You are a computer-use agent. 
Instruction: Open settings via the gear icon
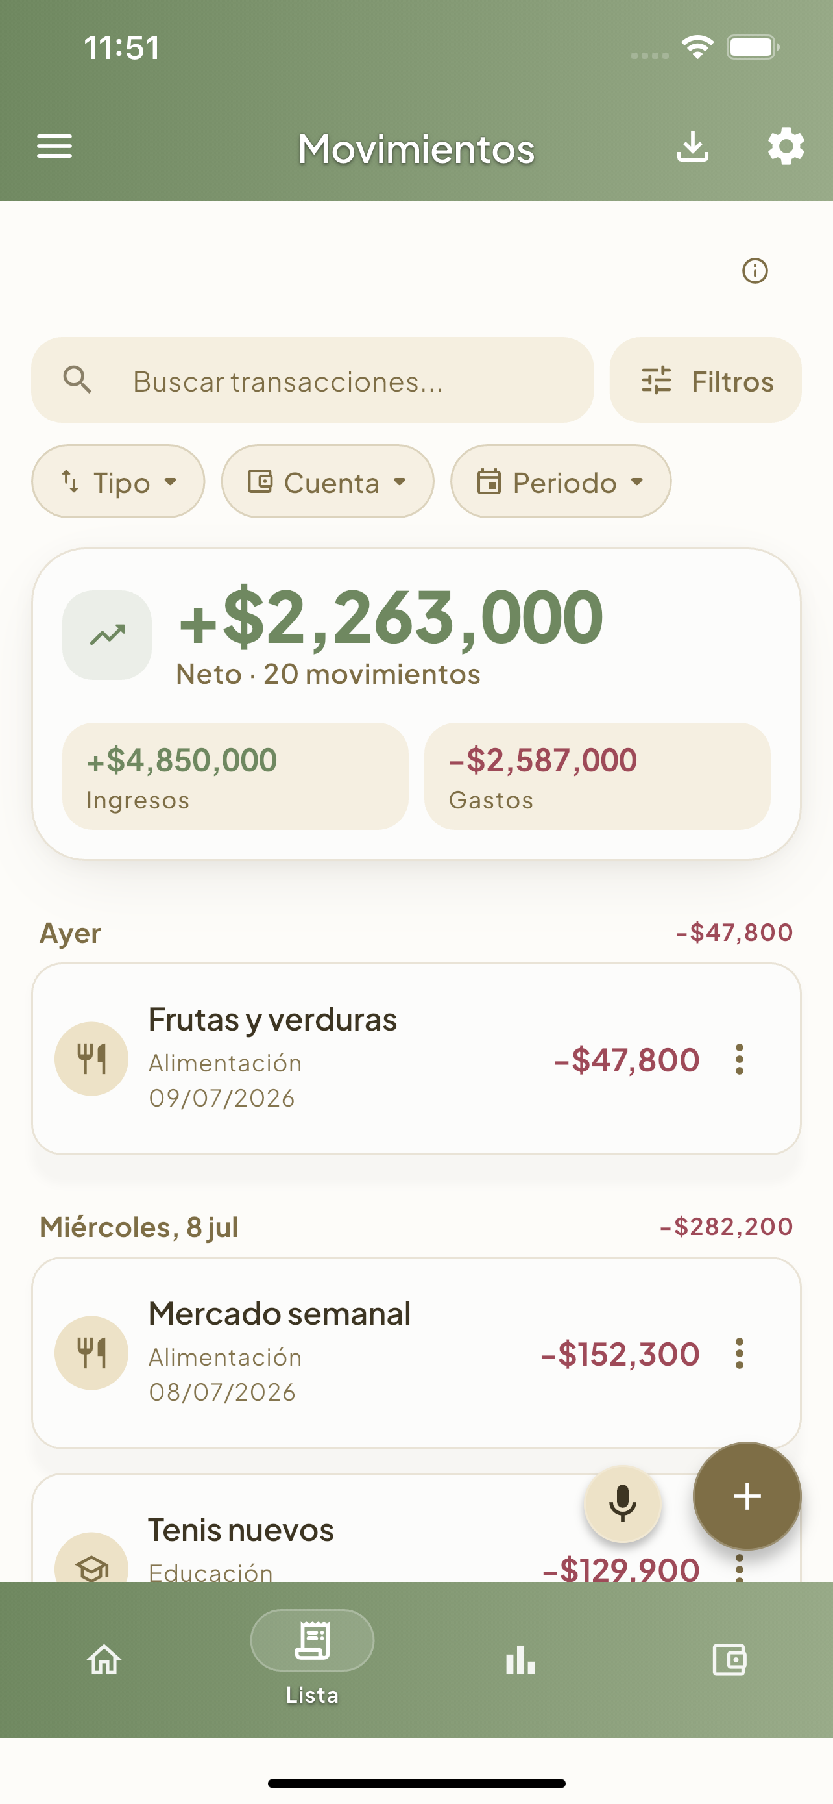(786, 147)
